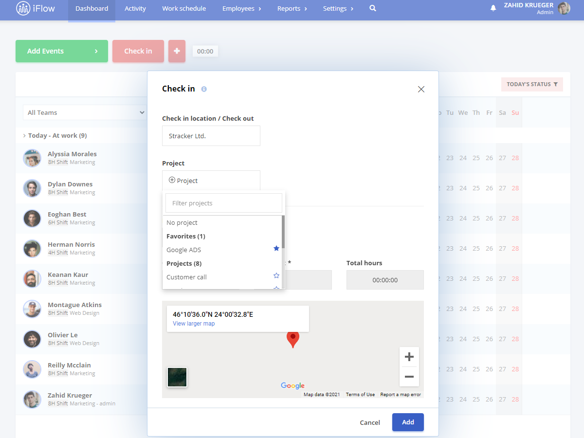Zoom in on the map
584x438 pixels.
pos(409,357)
